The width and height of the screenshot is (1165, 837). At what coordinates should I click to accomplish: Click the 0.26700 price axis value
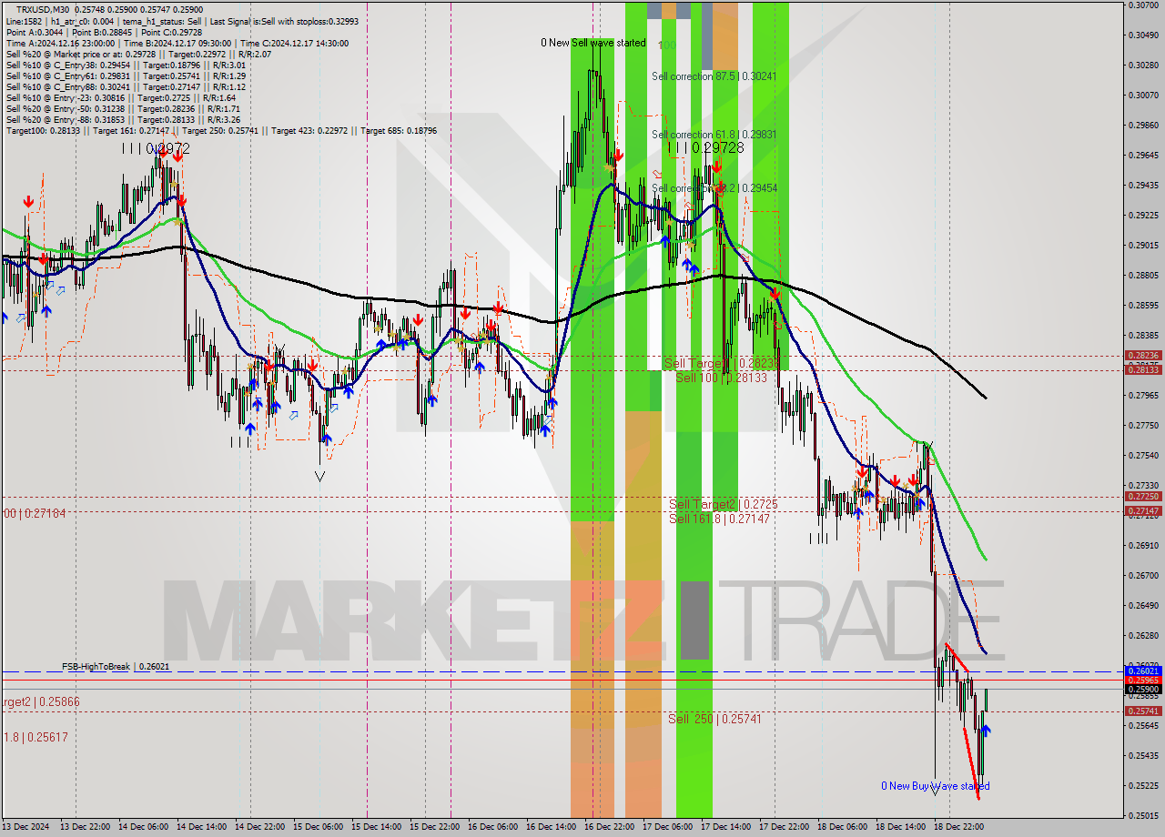[1143, 576]
